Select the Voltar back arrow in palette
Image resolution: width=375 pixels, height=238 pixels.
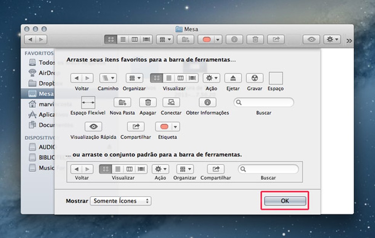pos(76,78)
